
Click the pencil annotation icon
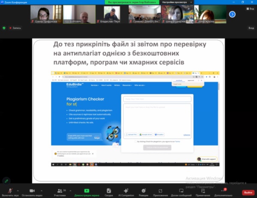[x=6, y=180]
